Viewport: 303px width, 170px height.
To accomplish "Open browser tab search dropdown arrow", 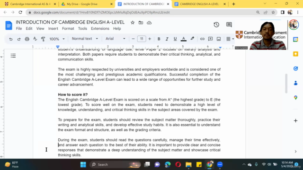I will 265,4.
